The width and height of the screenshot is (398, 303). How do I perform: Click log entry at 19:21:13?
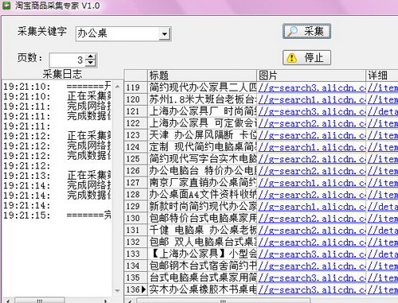click(x=57, y=176)
